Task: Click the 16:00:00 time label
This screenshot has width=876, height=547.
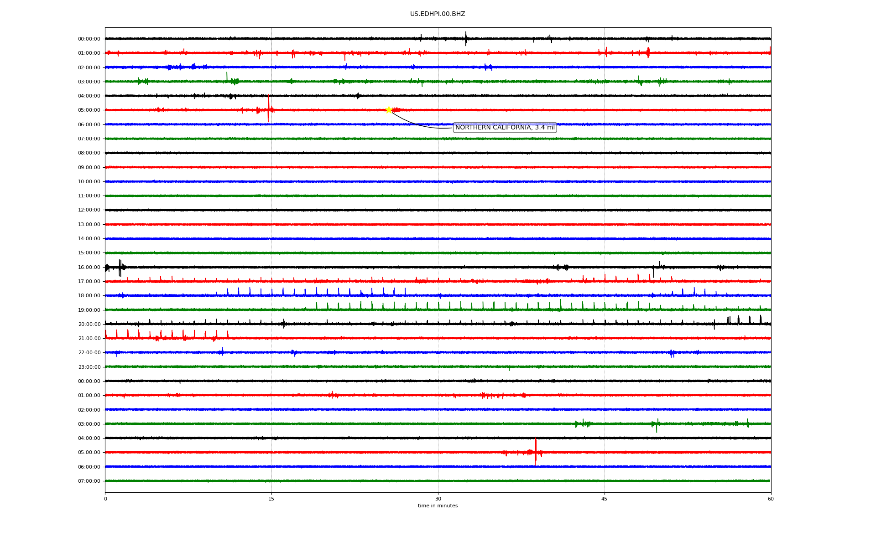Action: coord(89,267)
